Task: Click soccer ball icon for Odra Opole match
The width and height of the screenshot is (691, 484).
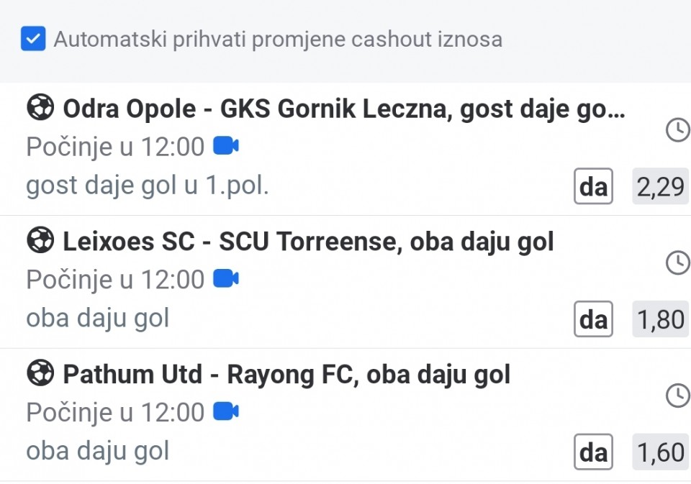Action: coord(40,109)
